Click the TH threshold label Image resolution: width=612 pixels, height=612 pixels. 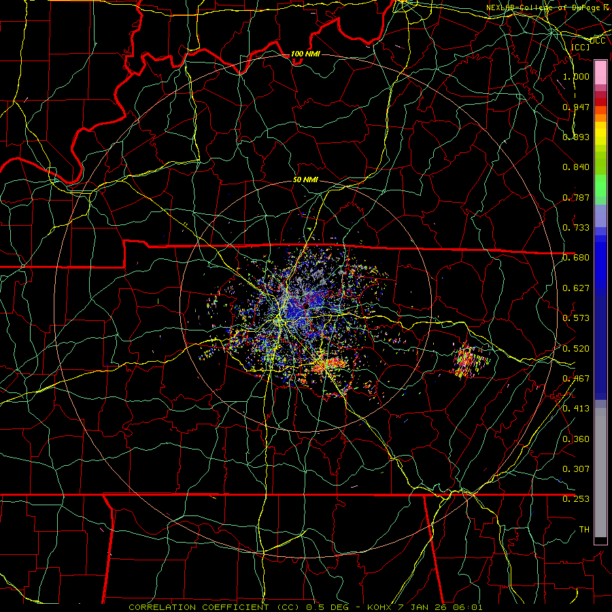(584, 530)
